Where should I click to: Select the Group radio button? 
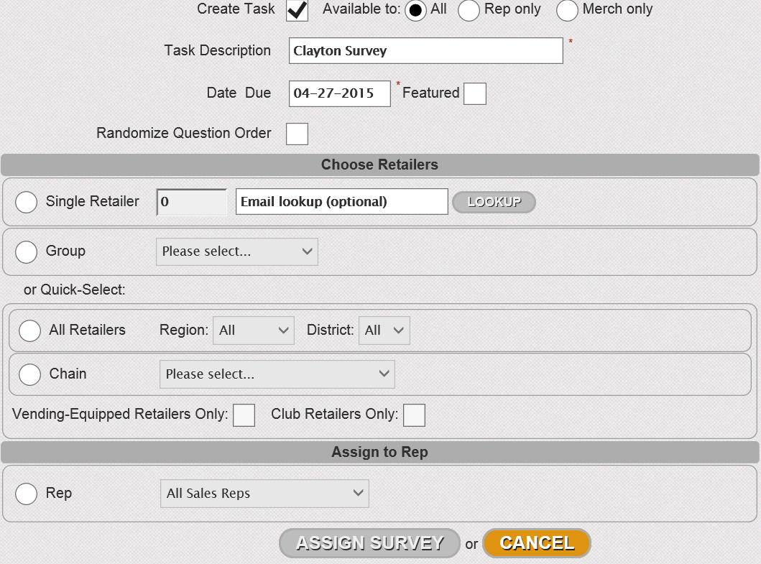pyautogui.click(x=26, y=252)
